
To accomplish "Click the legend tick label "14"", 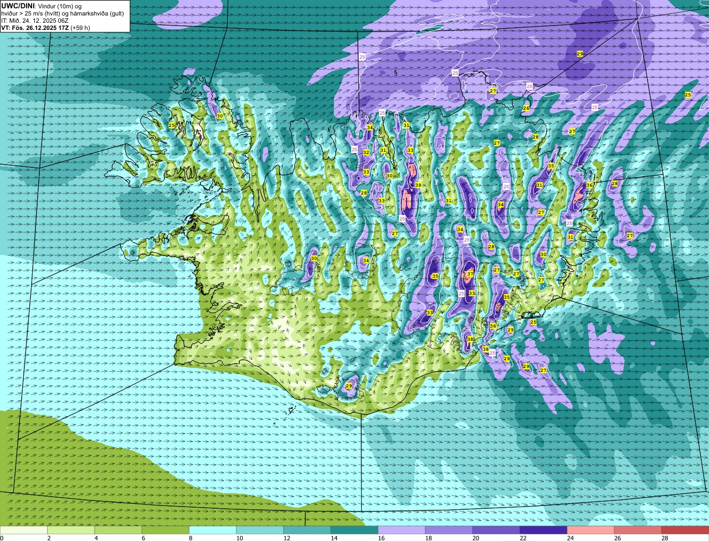I will [x=333, y=538].
